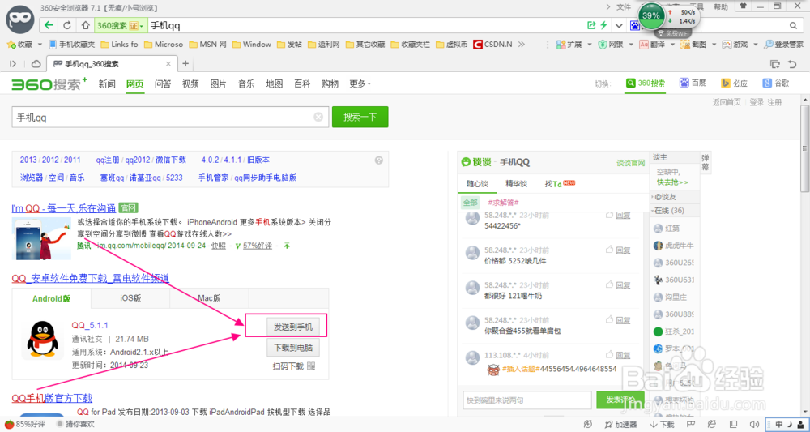Click the 快到碗里来说两句 comment input field
Viewport: 810px width, 432px height.
pos(527,400)
